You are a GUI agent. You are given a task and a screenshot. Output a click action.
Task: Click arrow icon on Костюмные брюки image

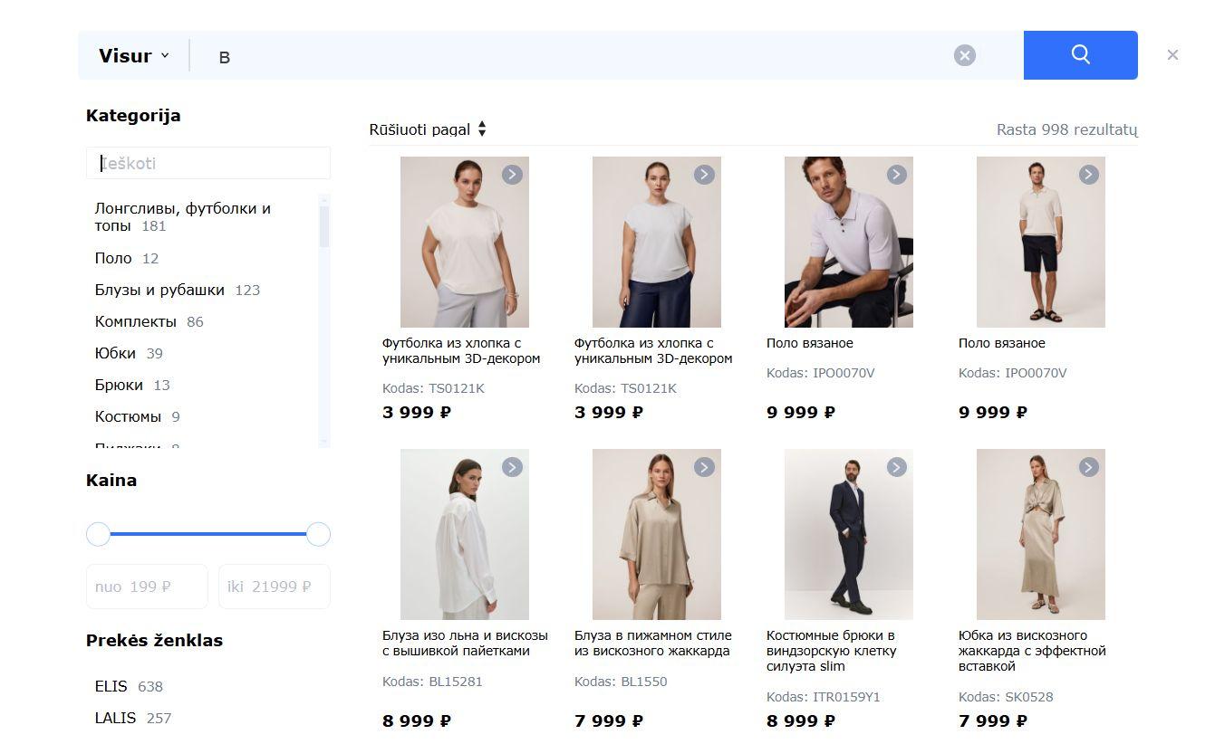click(x=896, y=467)
